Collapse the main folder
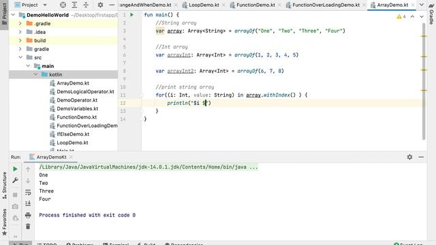Viewport: 436px width, 245px height. (28, 66)
